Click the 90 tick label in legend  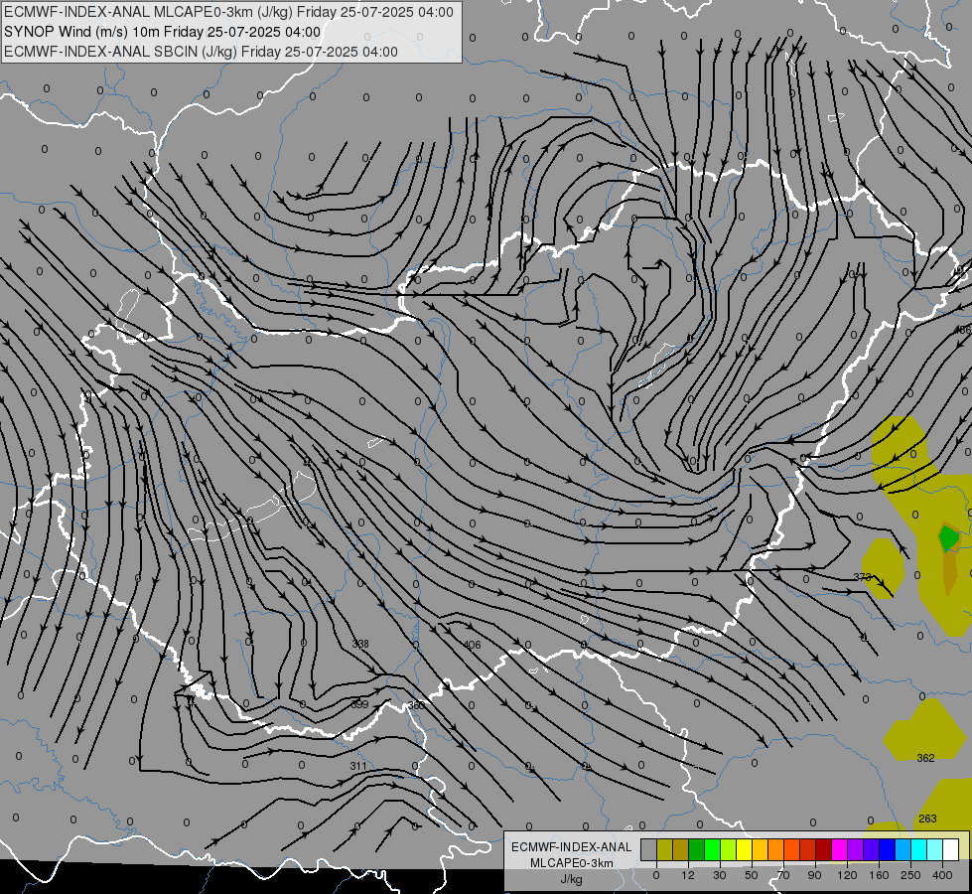click(814, 875)
